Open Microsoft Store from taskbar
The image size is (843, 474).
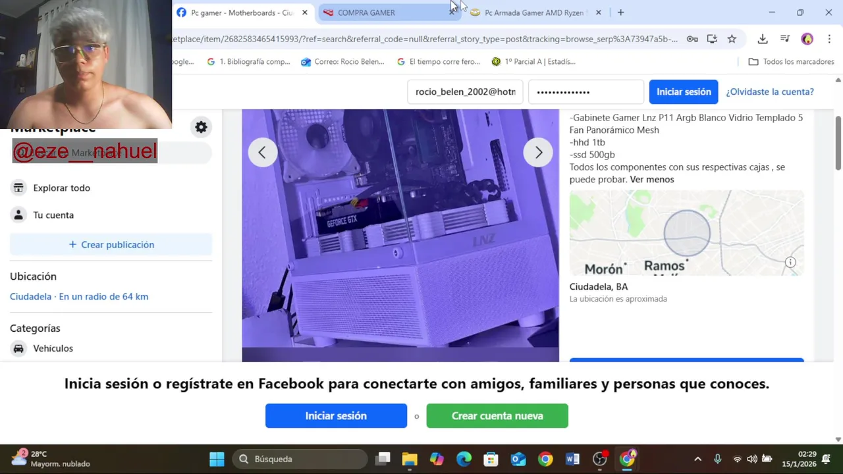tap(491, 459)
